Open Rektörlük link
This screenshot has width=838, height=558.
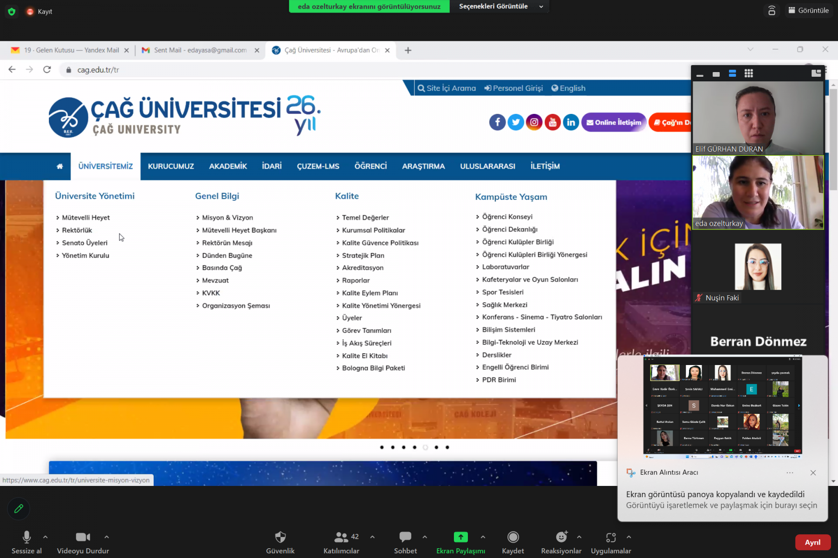click(77, 230)
